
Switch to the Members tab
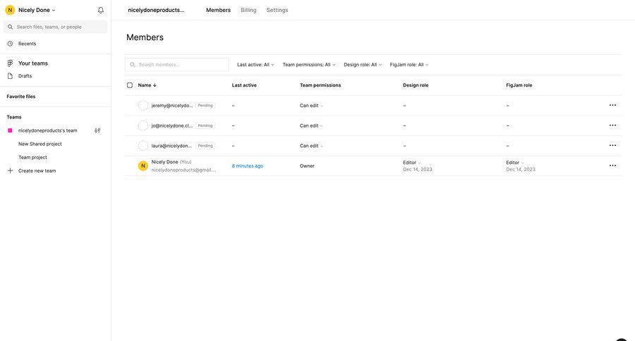218,10
